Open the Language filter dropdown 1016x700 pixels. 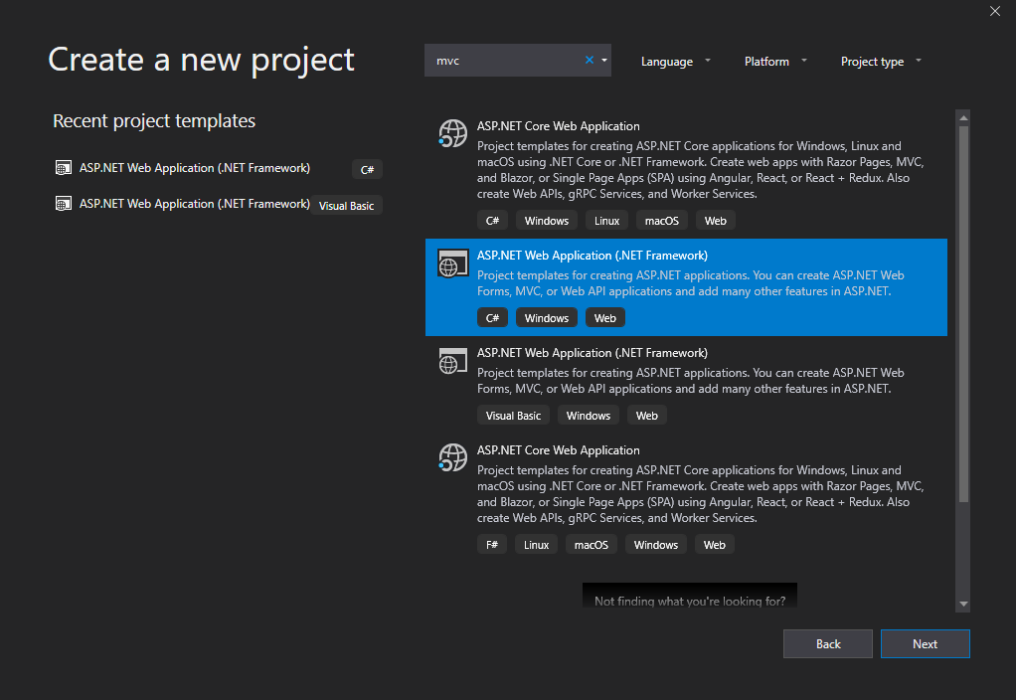click(675, 62)
